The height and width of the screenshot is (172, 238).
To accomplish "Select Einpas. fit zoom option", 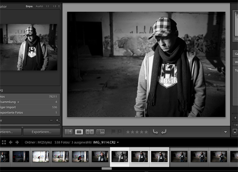I will [29, 6].
